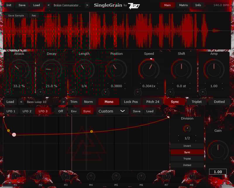Image resolution: width=234 pixels, height=188 pixels.
Task: Open the Info tab
Action: [x=198, y=5]
